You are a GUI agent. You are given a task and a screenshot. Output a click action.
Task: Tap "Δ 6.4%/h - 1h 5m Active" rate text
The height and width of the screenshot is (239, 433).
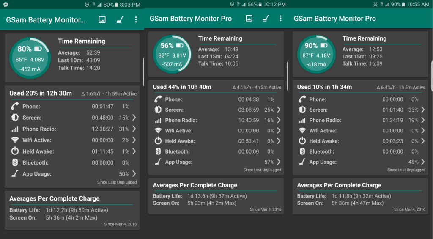tap(401, 87)
